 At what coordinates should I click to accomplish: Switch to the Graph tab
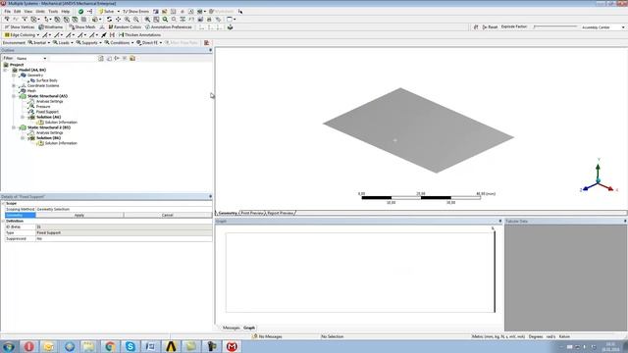pos(249,328)
